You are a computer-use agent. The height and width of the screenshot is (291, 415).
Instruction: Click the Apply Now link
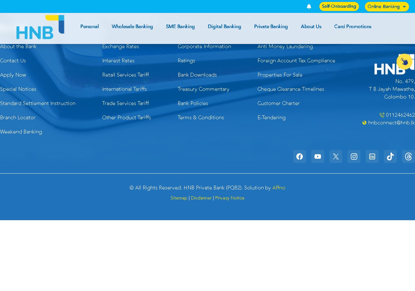pos(13,75)
